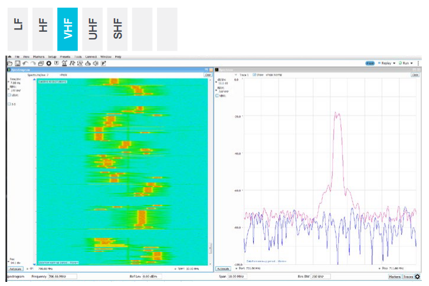Click the bottom-right gear settings icon
This screenshot has height=286, width=429.
click(418, 277)
